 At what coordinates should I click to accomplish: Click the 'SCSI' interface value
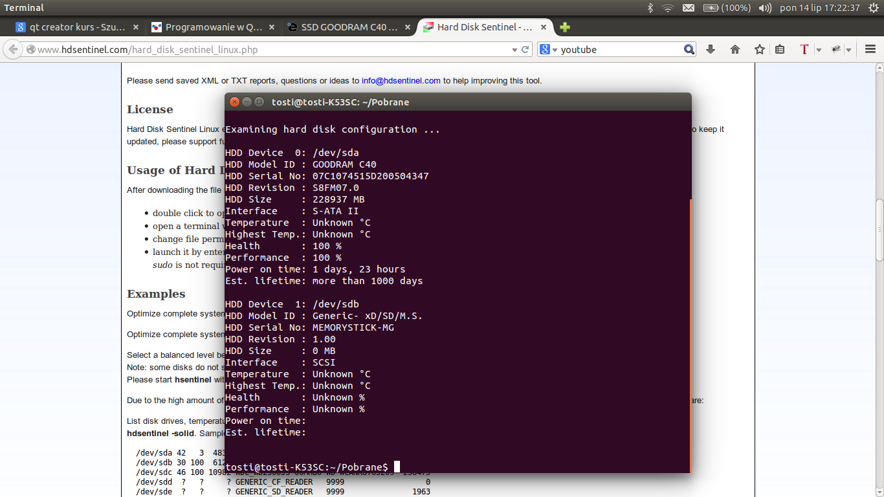coord(324,362)
